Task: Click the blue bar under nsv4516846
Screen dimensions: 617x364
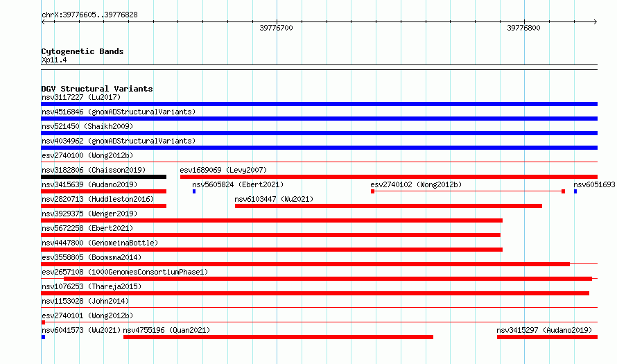Action: tap(319, 119)
